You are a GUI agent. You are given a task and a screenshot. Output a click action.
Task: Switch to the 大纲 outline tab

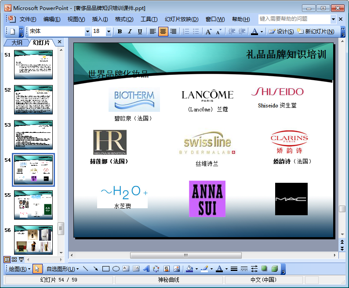[17, 43]
